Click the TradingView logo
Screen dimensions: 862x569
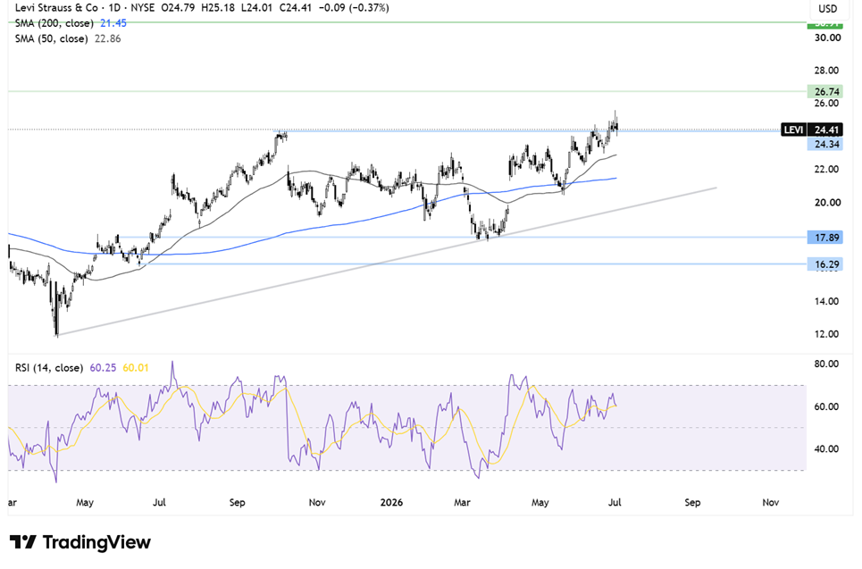click(x=80, y=542)
